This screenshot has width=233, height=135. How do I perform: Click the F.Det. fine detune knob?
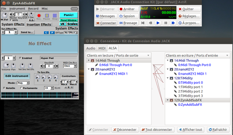(x=31, y=14)
